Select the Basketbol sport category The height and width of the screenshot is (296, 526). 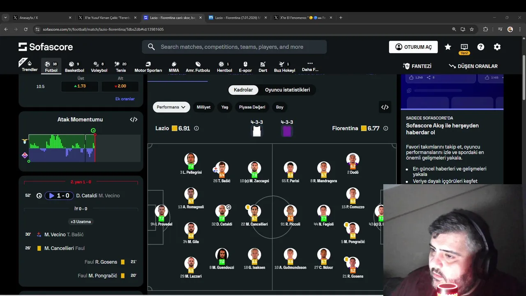click(x=74, y=67)
